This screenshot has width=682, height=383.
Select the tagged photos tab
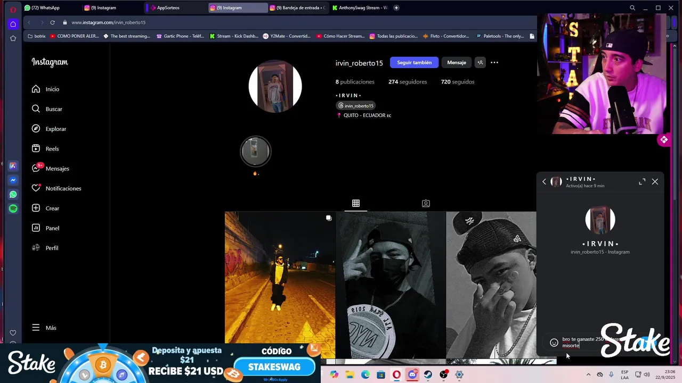click(426, 203)
